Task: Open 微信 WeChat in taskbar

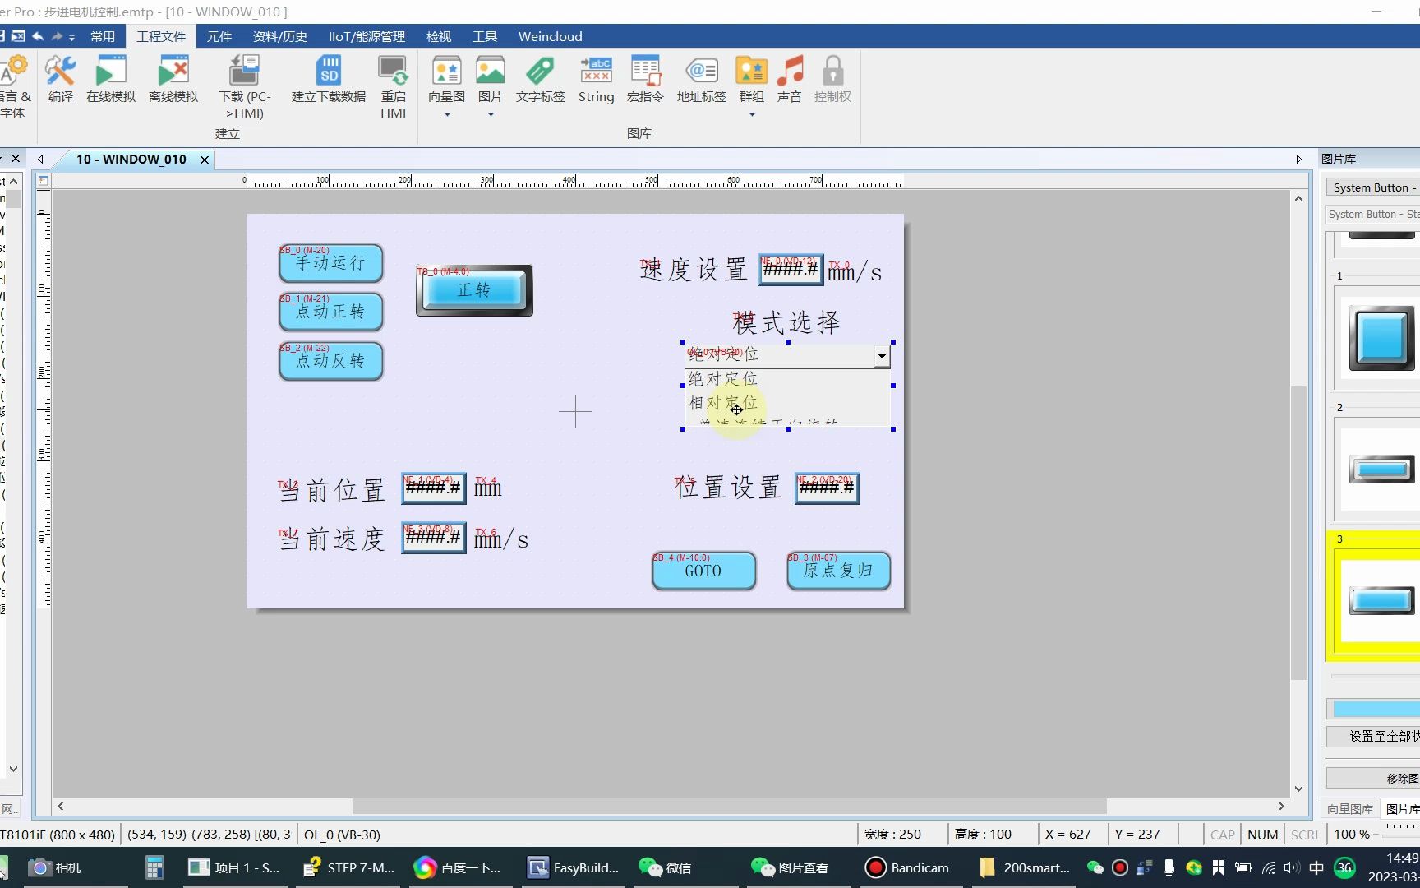Action: (666, 867)
